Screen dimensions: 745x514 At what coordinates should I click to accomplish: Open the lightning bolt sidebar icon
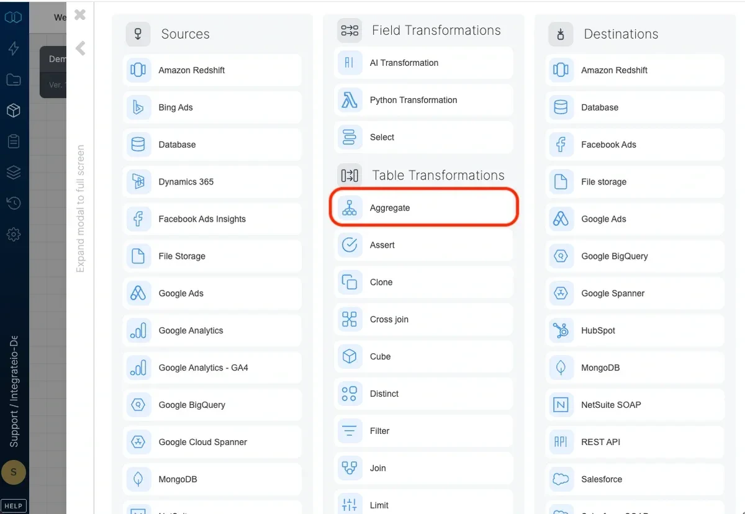(14, 48)
